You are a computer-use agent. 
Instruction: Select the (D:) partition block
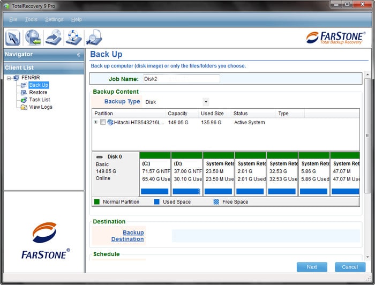pos(187,174)
